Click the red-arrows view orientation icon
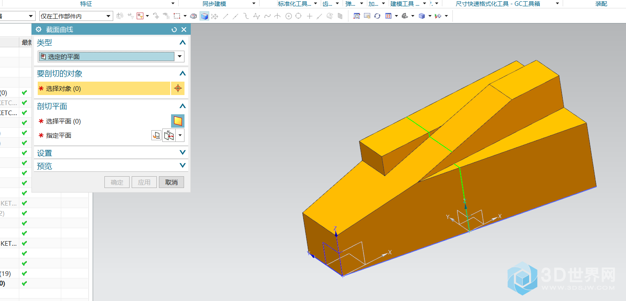This screenshot has width=626, height=301. pos(388,16)
